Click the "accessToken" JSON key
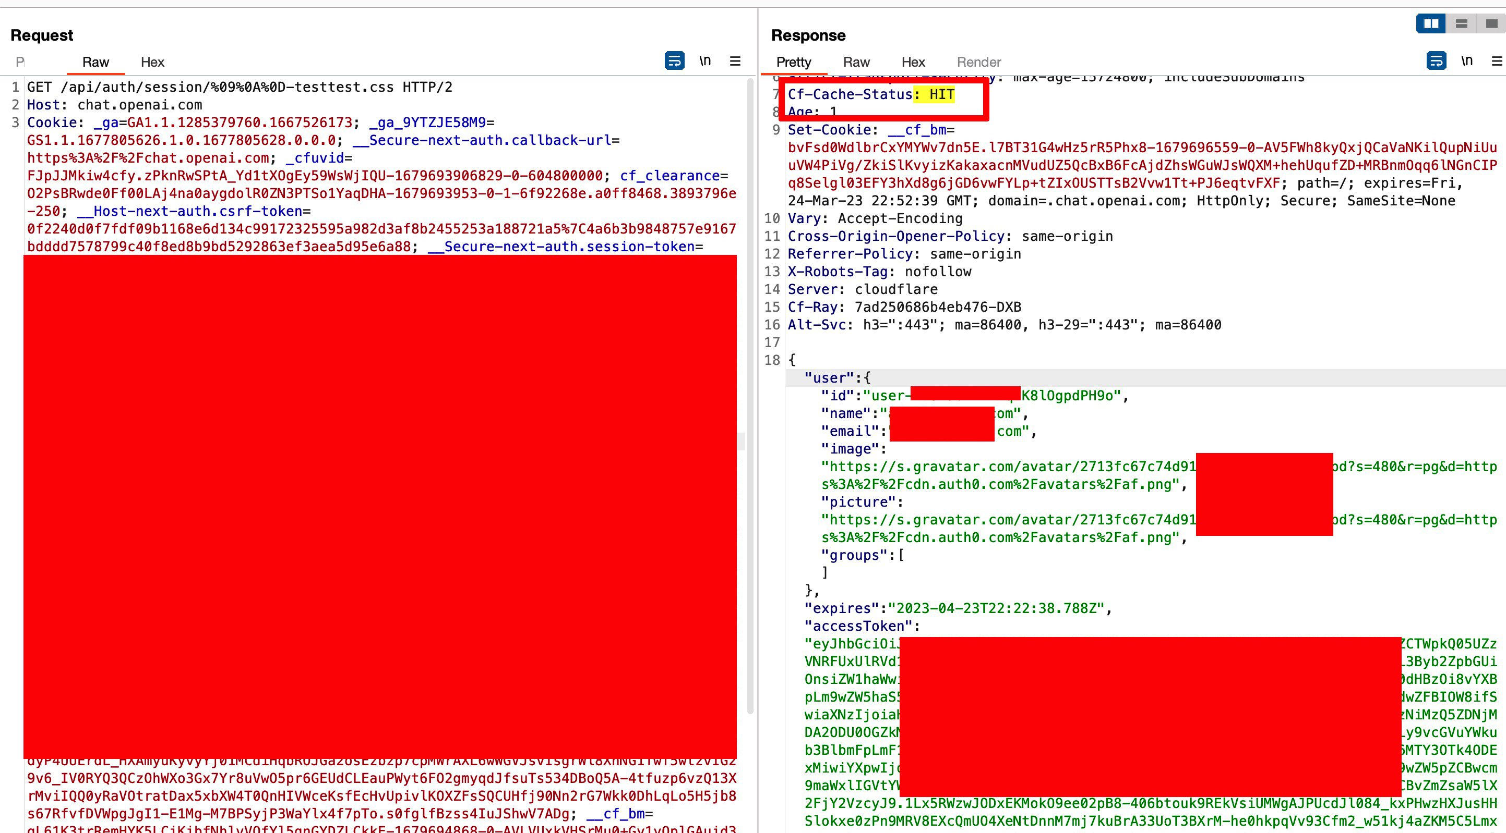 pos(858,626)
